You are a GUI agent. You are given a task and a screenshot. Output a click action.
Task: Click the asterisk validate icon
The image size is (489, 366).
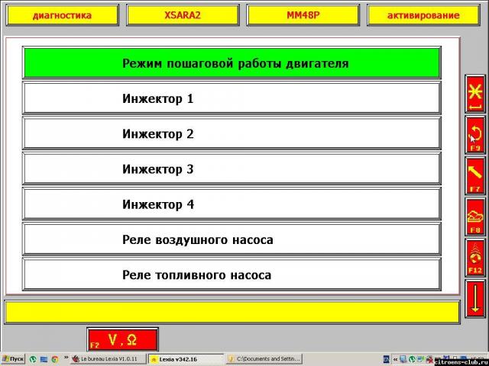tap(475, 94)
